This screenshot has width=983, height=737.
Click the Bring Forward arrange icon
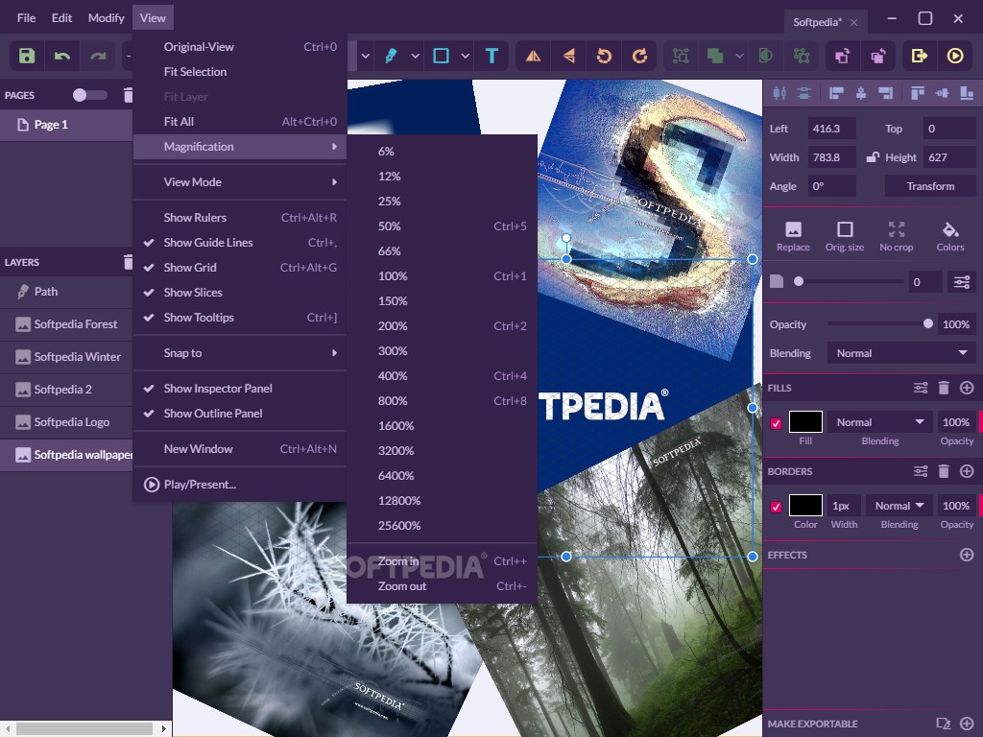(843, 56)
